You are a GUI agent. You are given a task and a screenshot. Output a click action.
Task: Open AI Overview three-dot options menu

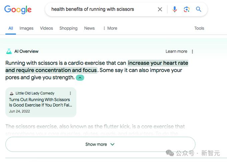click(x=193, y=51)
